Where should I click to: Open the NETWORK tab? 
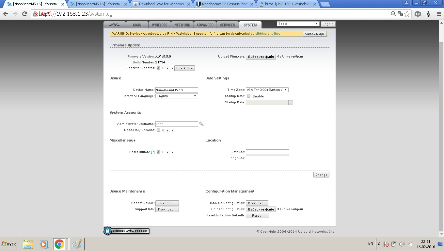[x=182, y=25]
